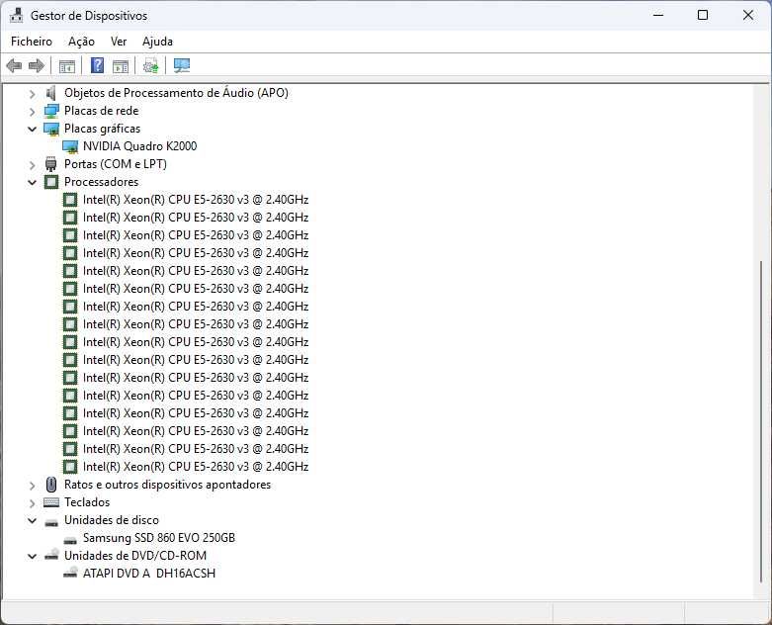The width and height of the screenshot is (772, 625).
Task: Select the Processadores chip category icon
Action: pos(51,182)
